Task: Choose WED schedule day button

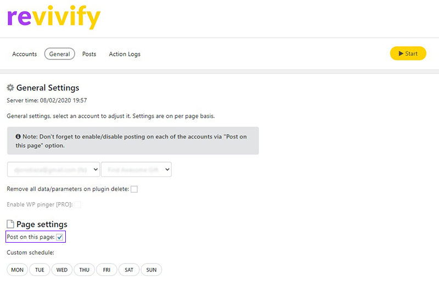Action: click(62, 270)
